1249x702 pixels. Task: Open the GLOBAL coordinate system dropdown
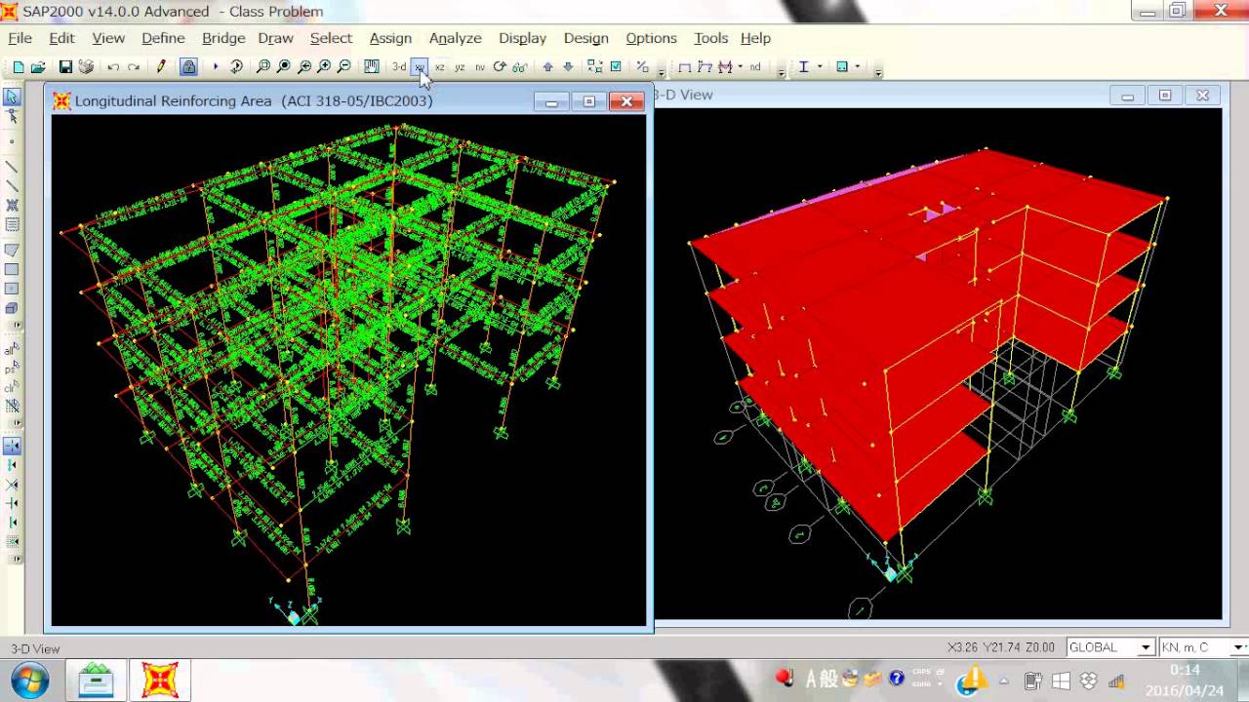click(1110, 647)
